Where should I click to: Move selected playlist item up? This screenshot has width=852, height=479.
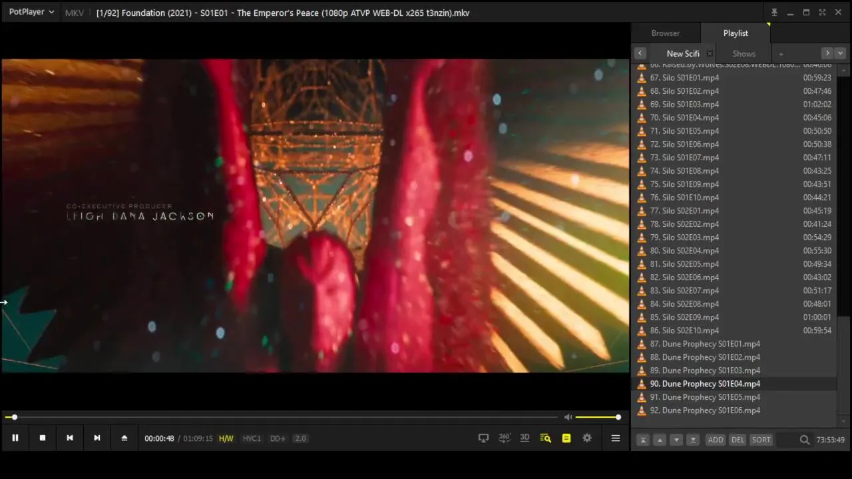point(660,440)
